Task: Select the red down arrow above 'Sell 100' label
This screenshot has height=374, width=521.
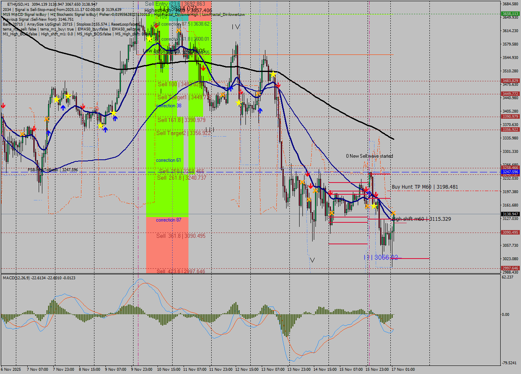Action: point(203,68)
